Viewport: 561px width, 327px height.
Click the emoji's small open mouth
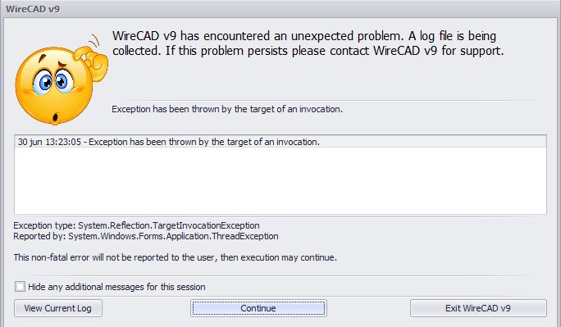tap(56, 117)
